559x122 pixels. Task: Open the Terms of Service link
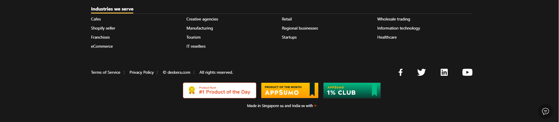[x=106, y=72]
